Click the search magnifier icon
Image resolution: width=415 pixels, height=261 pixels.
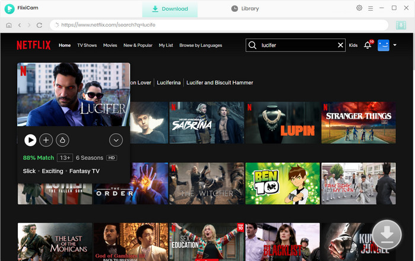click(252, 45)
